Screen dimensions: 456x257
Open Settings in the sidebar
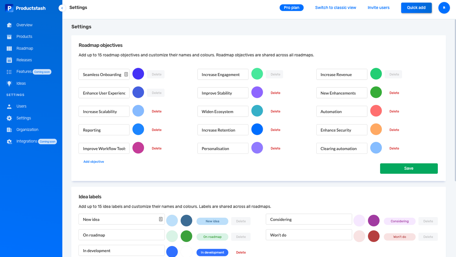click(x=24, y=118)
